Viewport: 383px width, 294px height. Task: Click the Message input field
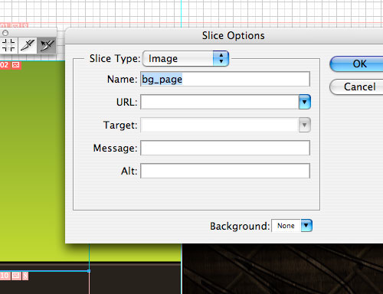225,148
